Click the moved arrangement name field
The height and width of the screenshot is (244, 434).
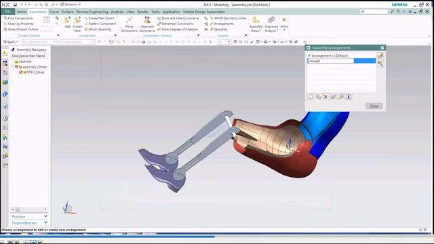click(x=330, y=61)
